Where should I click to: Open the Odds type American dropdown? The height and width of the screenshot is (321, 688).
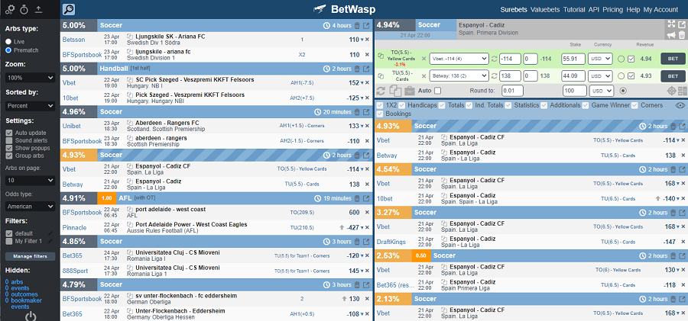click(31, 206)
